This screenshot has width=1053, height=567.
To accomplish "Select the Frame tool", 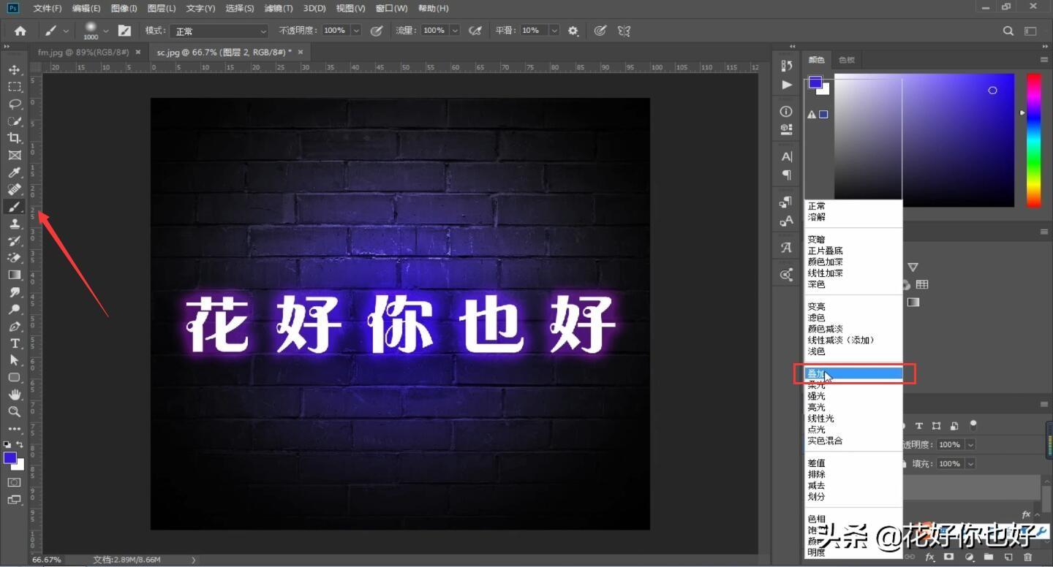I will (14, 155).
